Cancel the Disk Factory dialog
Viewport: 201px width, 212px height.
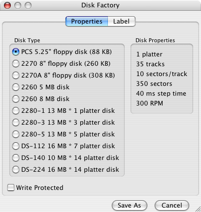click(172, 206)
